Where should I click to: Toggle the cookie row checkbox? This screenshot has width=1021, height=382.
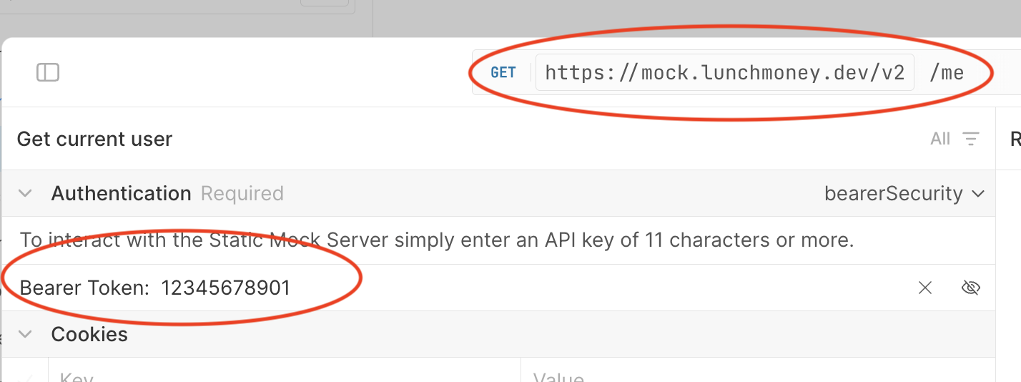[25, 377]
